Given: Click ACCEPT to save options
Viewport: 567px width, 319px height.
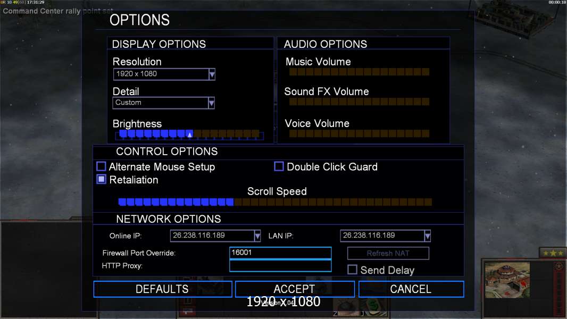Looking at the screenshot, I should [295, 289].
